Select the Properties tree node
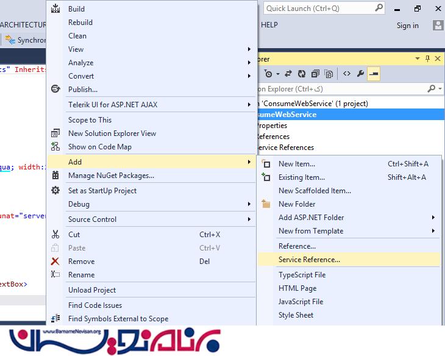This screenshot has width=445, height=356. click(x=272, y=126)
